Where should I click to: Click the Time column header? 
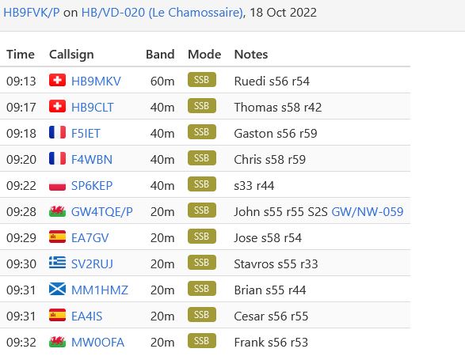[x=21, y=55]
